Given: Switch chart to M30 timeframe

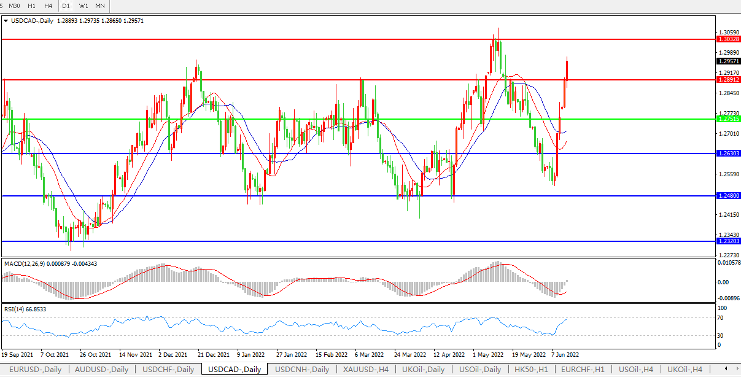Looking at the screenshot, I should (14, 6).
